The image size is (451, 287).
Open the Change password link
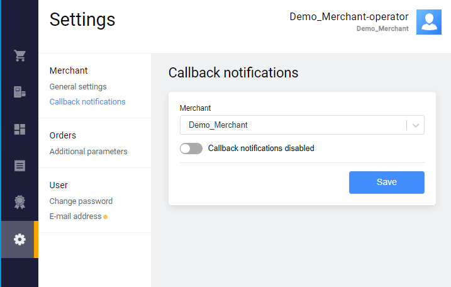pyautogui.click(x=81, y=201)
